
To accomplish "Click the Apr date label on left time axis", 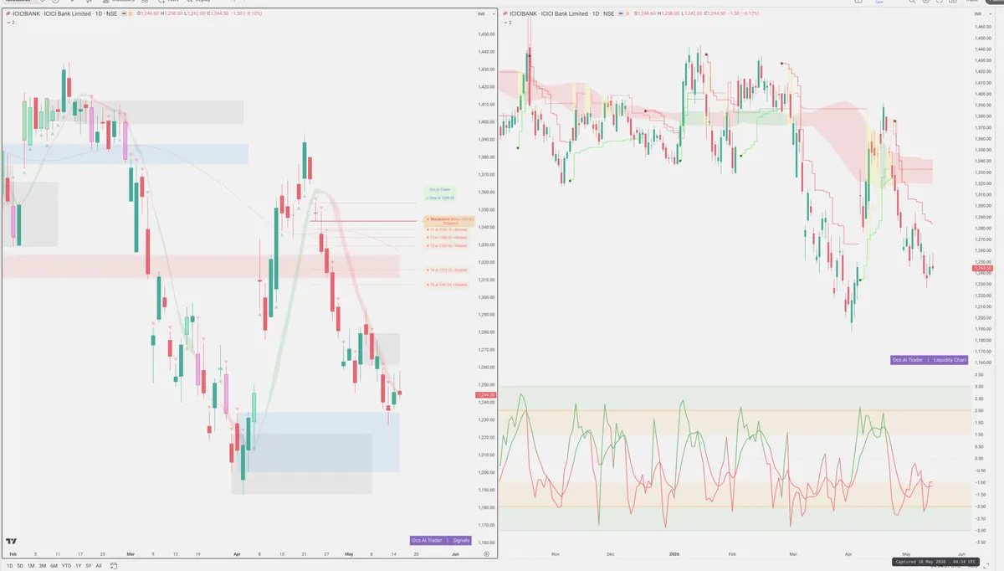I will pyautogui.click(x=237, y=554).
